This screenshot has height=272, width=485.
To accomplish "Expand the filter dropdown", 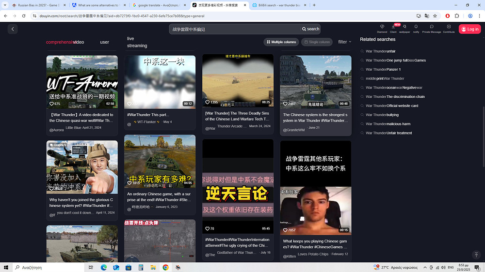I will (x=344, y=42).
